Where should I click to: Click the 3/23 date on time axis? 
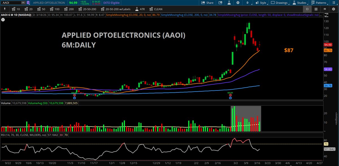pos(267,163)
